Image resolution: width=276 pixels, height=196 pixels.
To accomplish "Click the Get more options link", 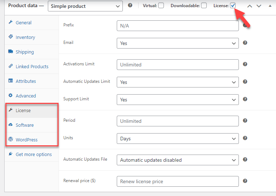I will point(34,154).
